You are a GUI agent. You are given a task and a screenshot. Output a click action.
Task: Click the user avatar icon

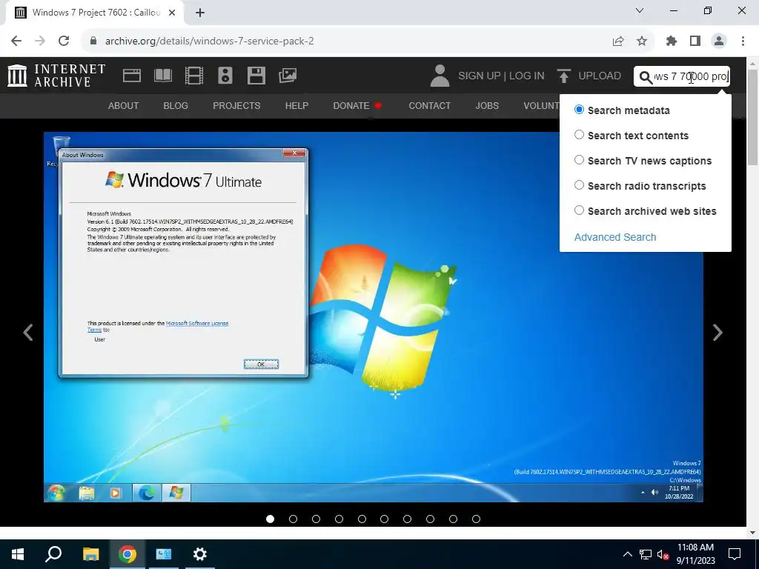(440, 76)
